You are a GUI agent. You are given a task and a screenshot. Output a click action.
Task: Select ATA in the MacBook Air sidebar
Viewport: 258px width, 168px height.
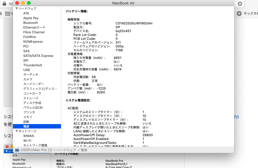pyautogui.click(x=26, y=13)
